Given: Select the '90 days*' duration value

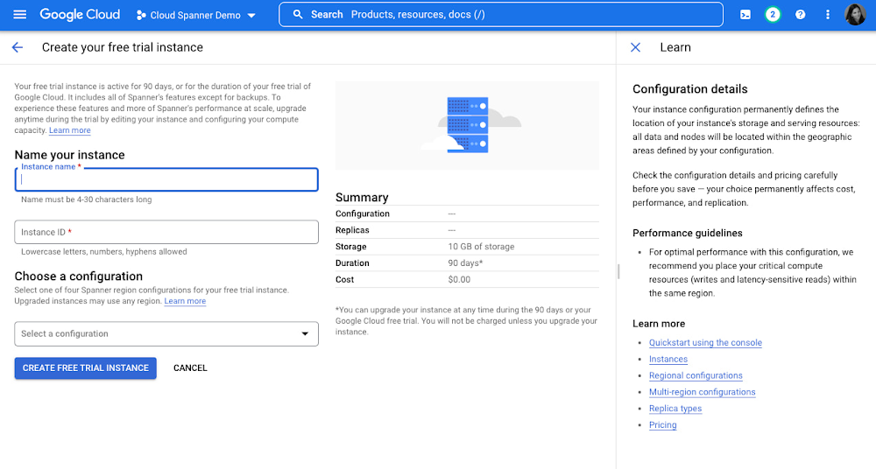Looking at the screenshot, I should click(465, 263).
